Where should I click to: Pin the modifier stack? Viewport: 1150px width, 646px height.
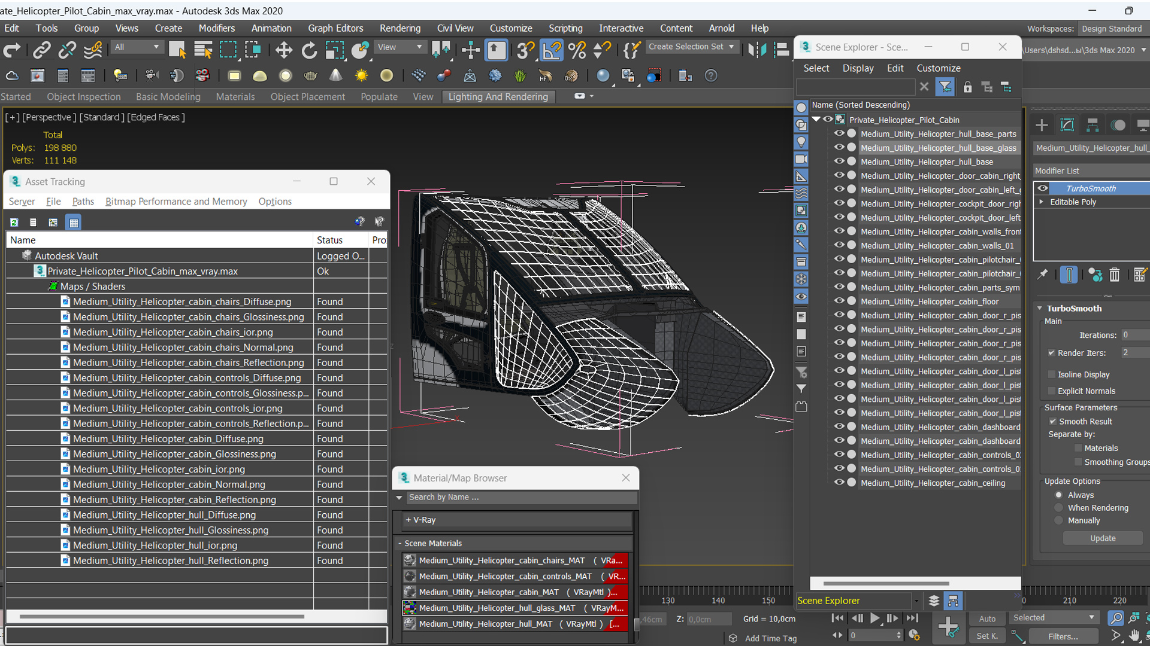[1043, 275]
